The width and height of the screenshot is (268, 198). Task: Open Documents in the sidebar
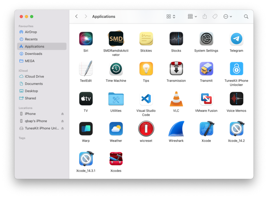click(x=42, y=84)
